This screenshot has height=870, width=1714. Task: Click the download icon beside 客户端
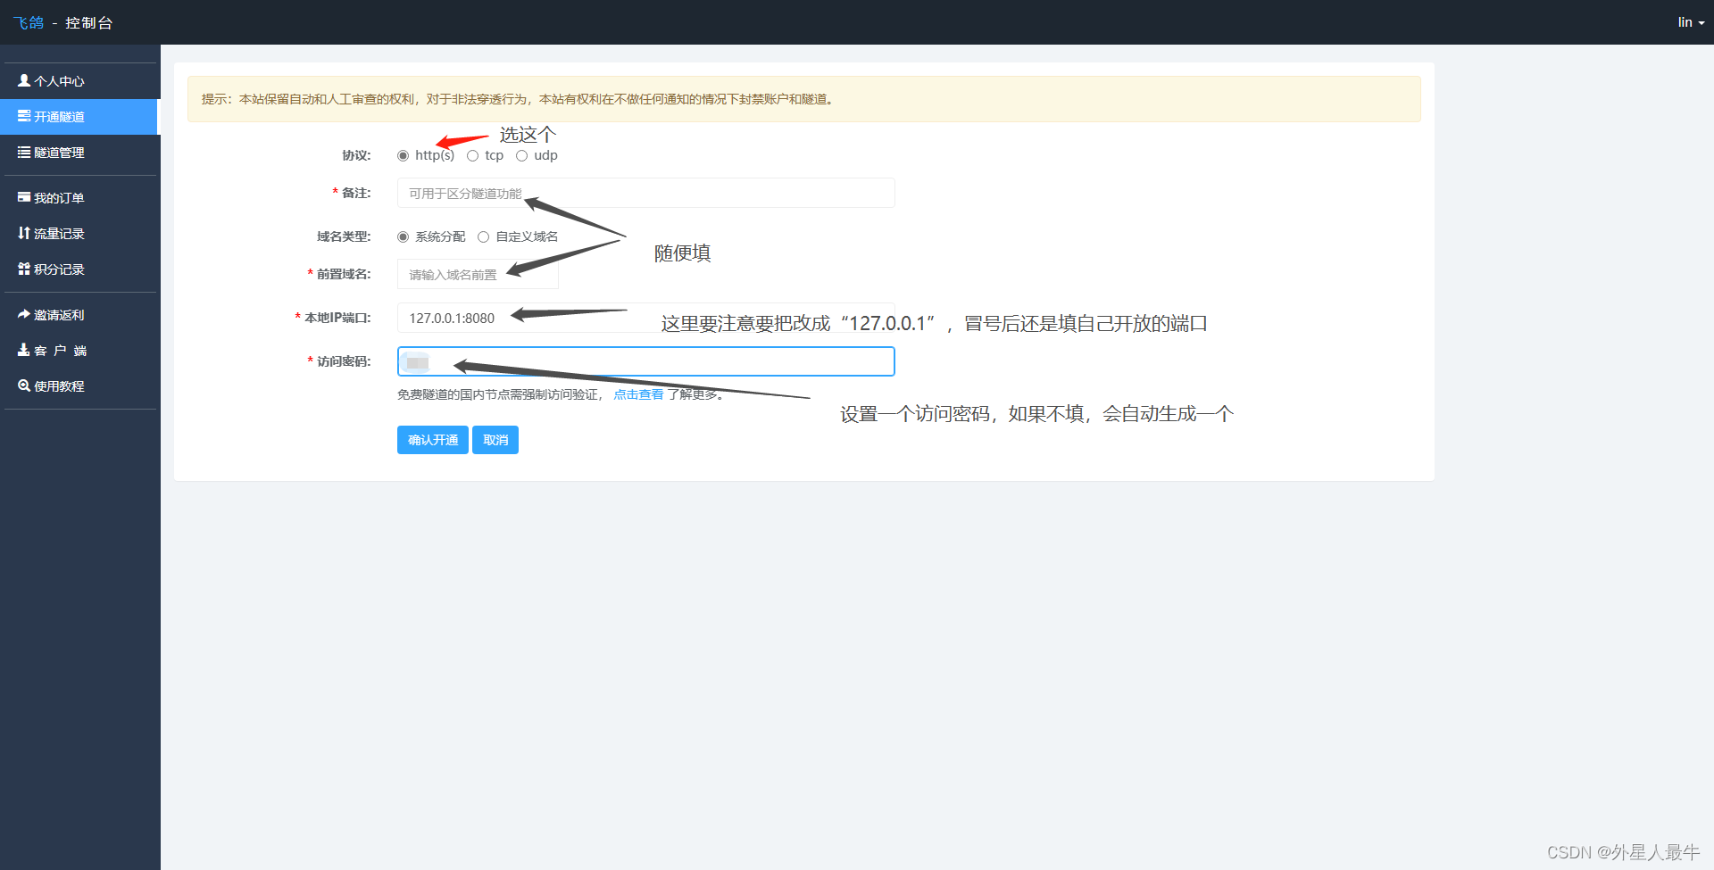click(24, 350)
